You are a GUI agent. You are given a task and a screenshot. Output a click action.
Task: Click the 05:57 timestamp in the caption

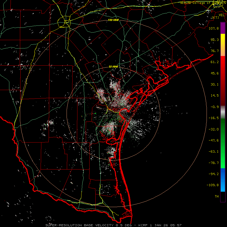tap(176, 225)
